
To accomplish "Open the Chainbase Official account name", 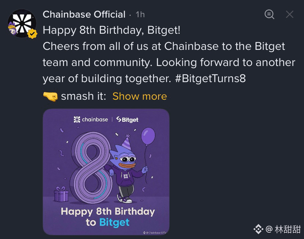I will [x=84, y=15].
